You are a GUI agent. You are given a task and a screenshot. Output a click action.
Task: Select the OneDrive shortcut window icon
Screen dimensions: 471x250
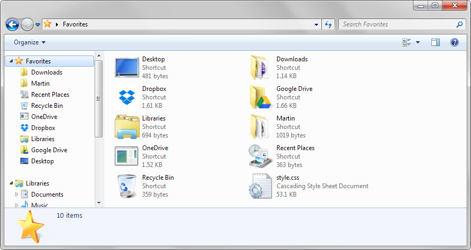coord(127,156)
